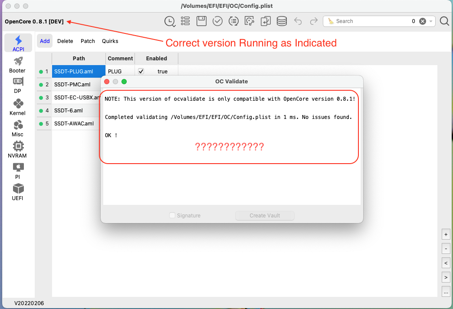Open the ACPI section in the sidebar
Image resolution: width=453 pixels, height=309 pixels.
pyautogui.click(x=18, y=43)
